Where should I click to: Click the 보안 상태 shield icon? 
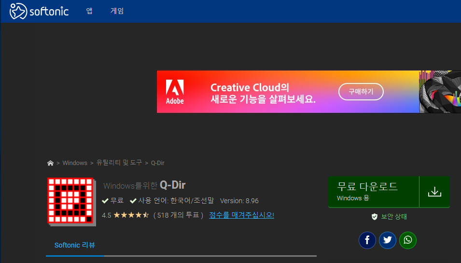pyautogui.click(x=374, y=217)
